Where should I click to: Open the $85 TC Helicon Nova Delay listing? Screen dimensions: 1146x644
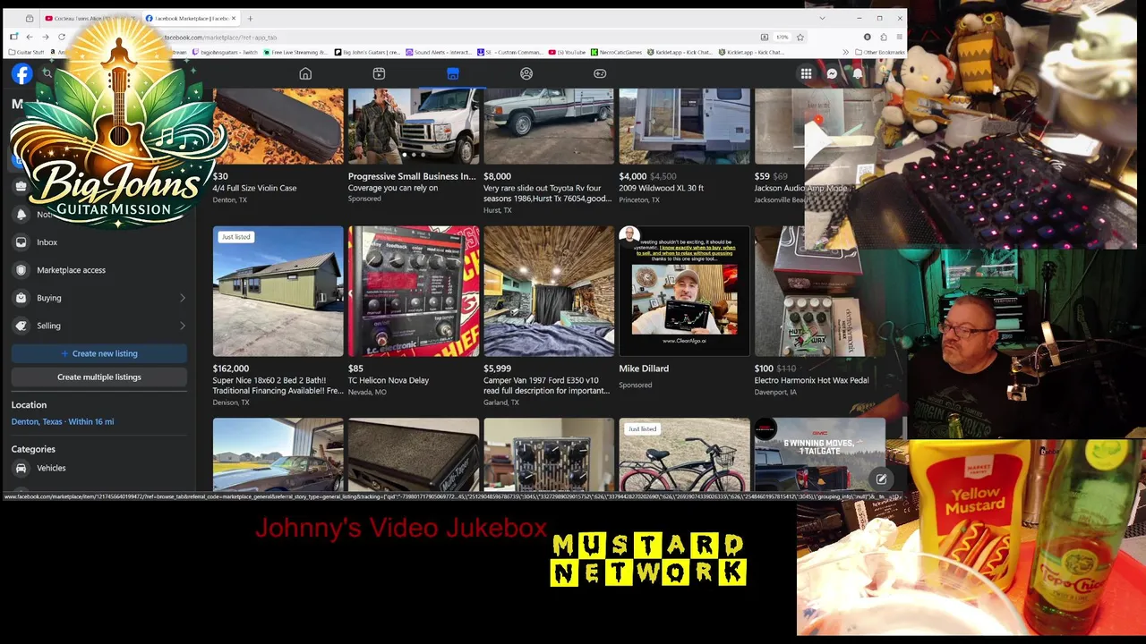(x=414, y=311)
